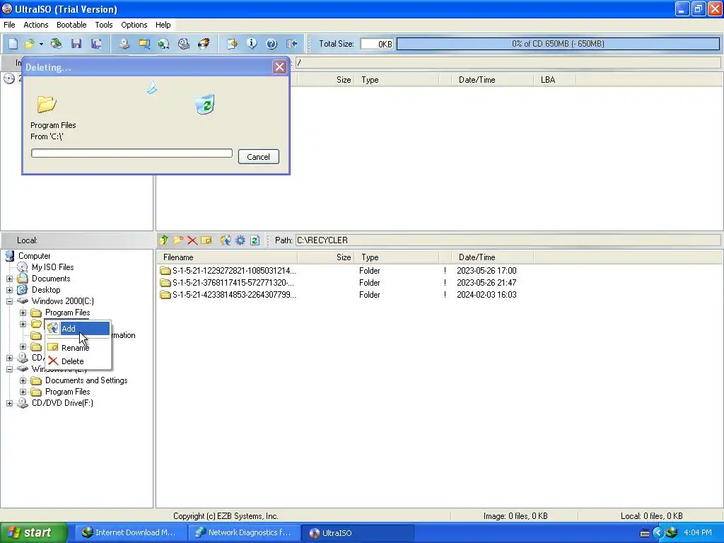Click the Add files toolbar icon

coord(232,44)
